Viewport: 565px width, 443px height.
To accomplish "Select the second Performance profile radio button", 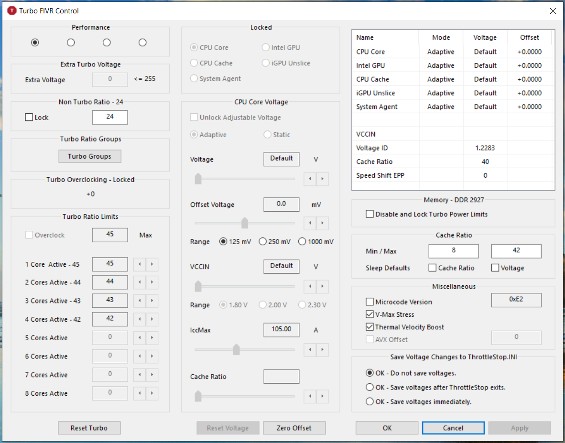I will (x=71, y=43).
